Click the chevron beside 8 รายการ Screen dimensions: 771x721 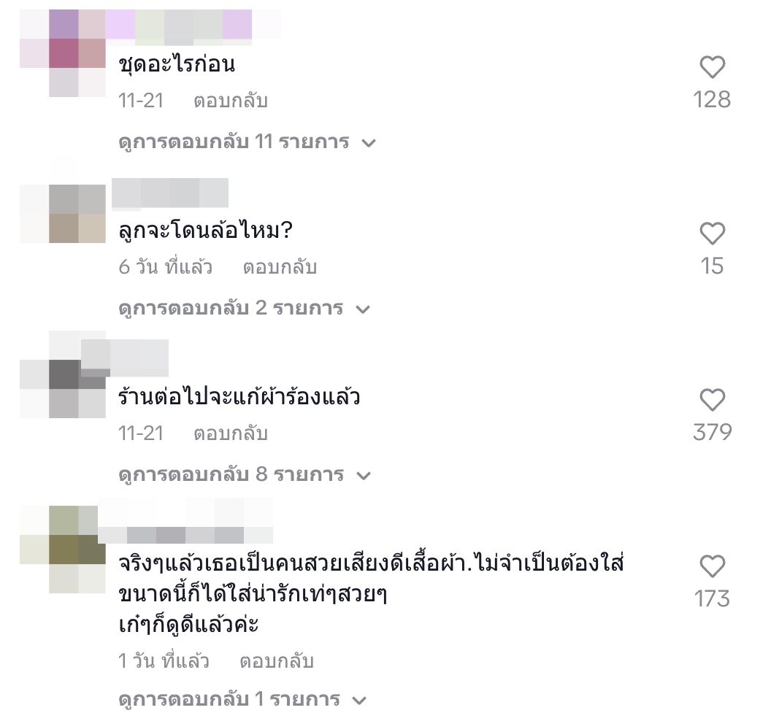[364, 476]
